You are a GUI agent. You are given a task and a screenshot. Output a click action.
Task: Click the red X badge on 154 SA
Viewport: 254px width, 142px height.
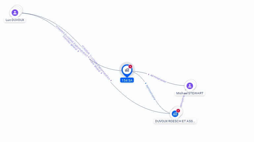point(130,66)
